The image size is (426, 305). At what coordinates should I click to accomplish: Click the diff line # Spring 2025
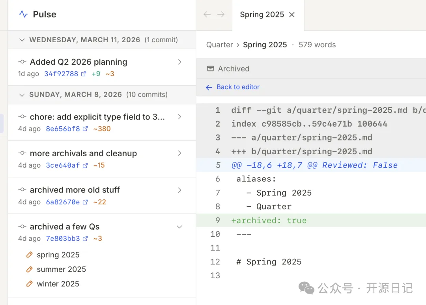pos(311,262)
